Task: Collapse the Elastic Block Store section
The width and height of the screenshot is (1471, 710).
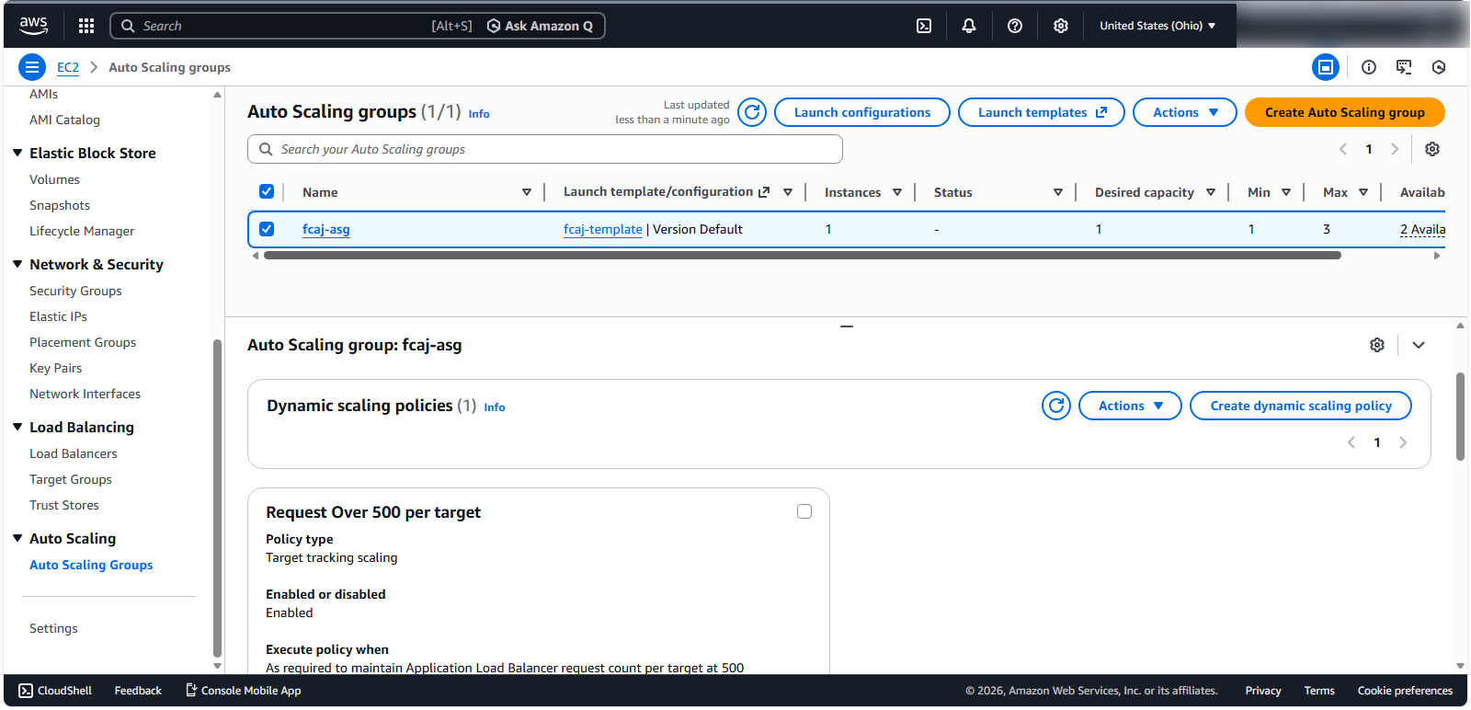Action: tap(17, 153)
